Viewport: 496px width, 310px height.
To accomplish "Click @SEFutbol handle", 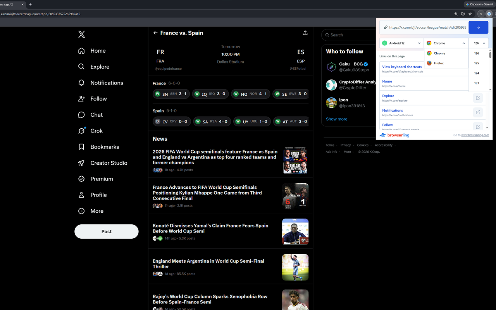I will coord(298,69).
